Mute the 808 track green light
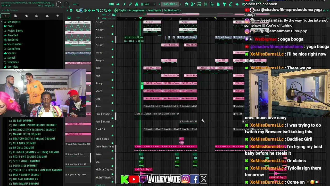 112,72
